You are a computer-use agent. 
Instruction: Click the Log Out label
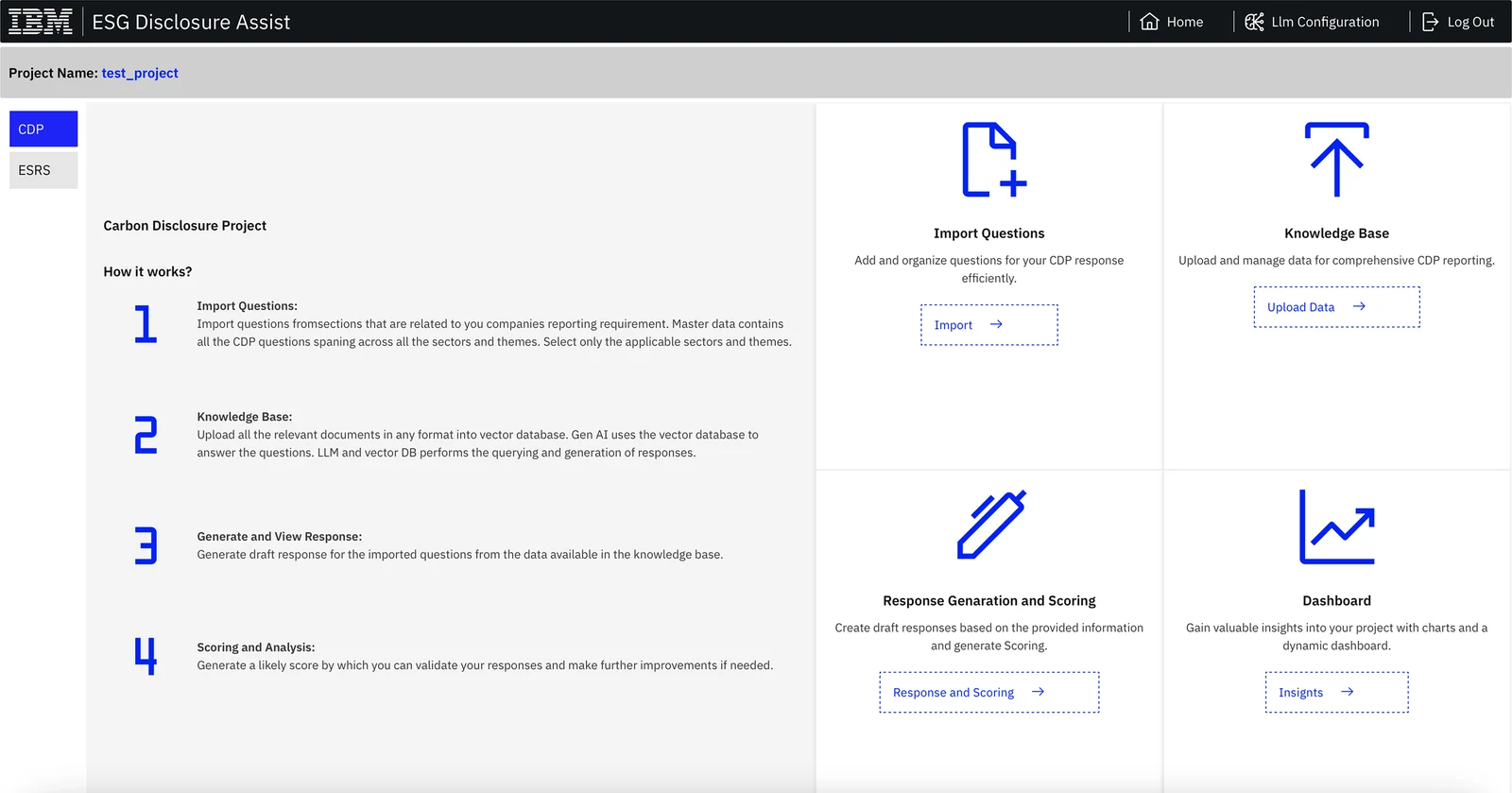[x=1470, y=22]
